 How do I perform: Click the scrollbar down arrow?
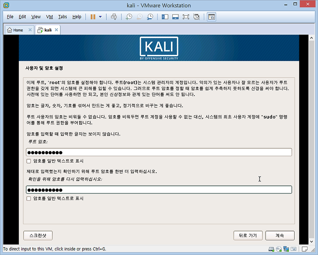tap(311, 242)
